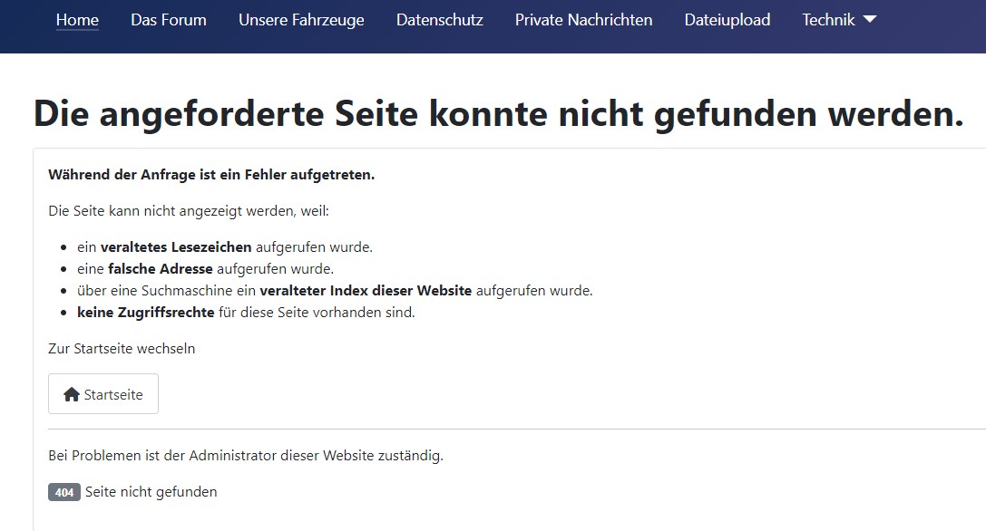Click the 'Zur Startseite wechseln' text
Viewport: 986px width, 531px height.
[x=122, y=348]
